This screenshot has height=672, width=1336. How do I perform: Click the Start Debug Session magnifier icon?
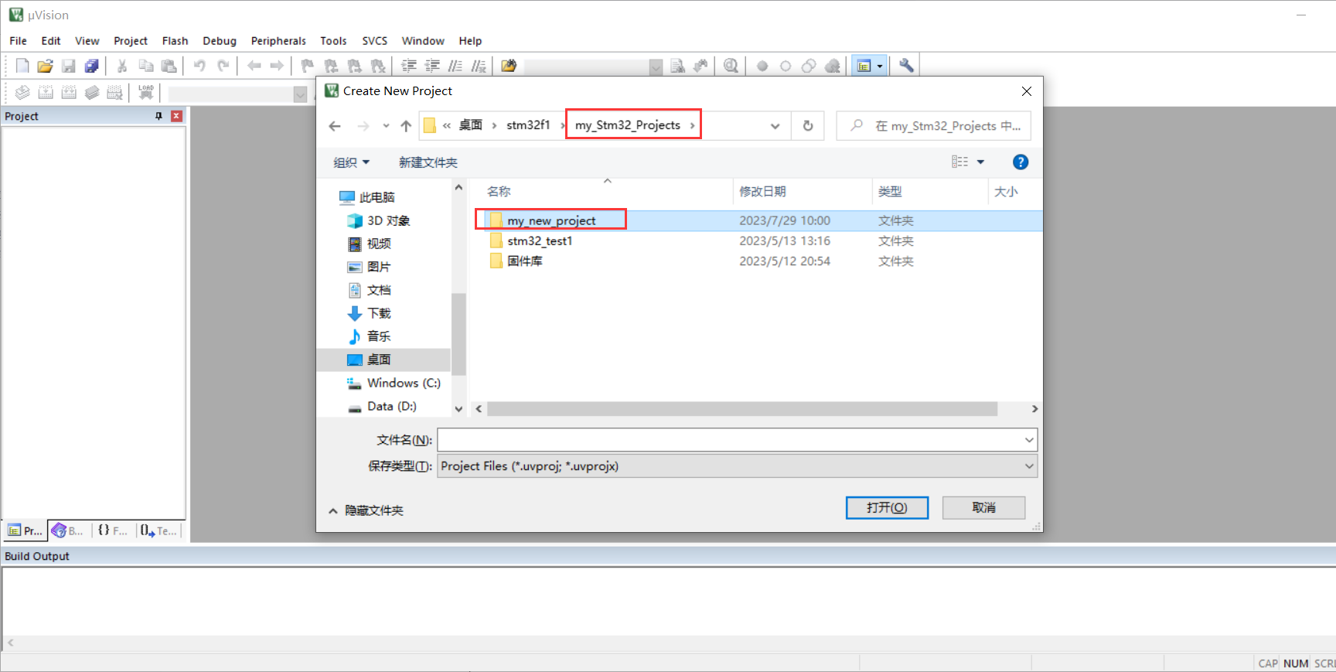[x=731, y=66]
